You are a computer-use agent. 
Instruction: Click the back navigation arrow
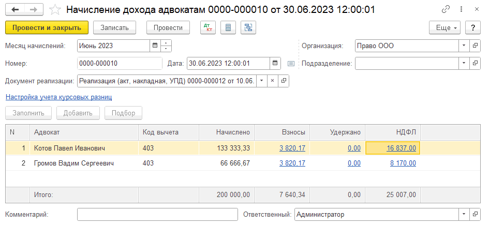15,10
